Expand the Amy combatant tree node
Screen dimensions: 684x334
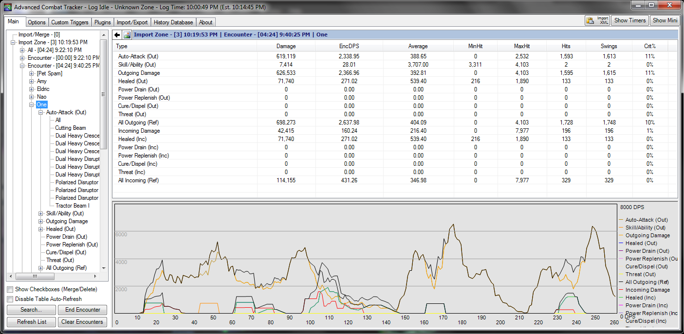(x=32, y=81)
